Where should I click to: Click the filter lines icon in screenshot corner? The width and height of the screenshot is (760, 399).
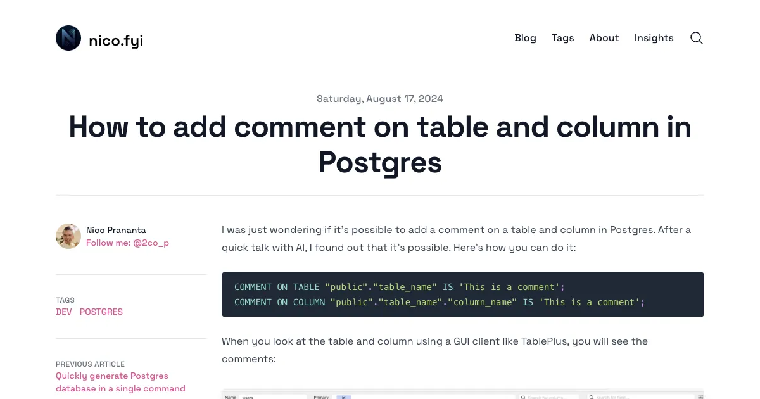(700, 396)
